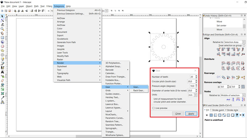Viewport: 247px width, 138px height.
Task: Click the unset paint question mark
Action: [237, 115]
